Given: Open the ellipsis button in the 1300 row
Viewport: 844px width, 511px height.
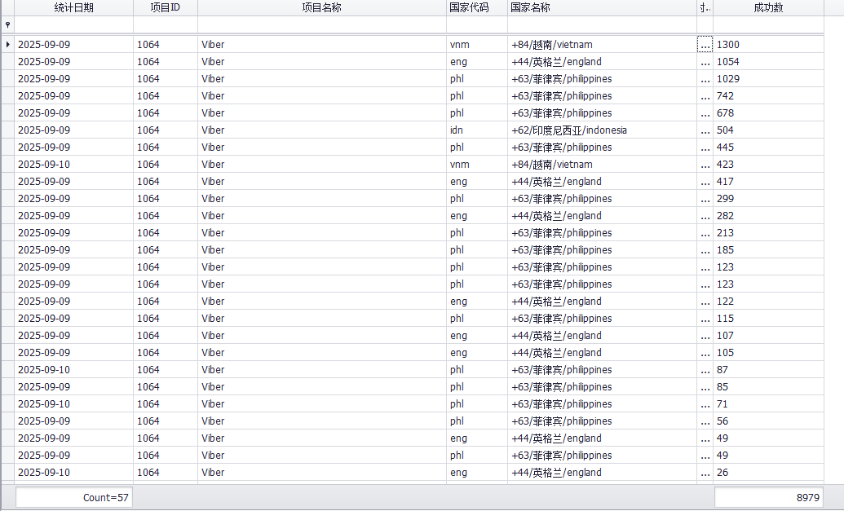Looking at the screenshot, I should [x=705, y=45].
